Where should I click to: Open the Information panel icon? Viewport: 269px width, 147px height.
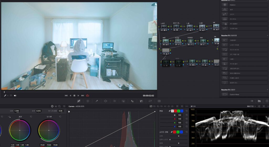pos(267,101)
